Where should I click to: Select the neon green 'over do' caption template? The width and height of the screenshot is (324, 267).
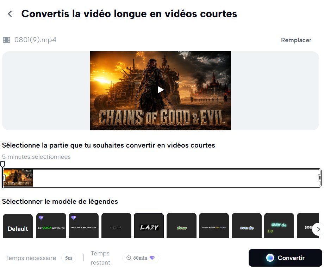coord(279,225)
